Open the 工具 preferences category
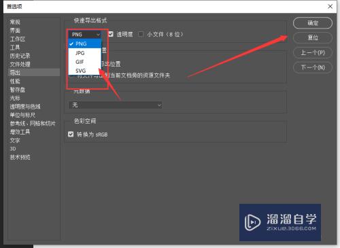340x248 pixels. point(15,48)
